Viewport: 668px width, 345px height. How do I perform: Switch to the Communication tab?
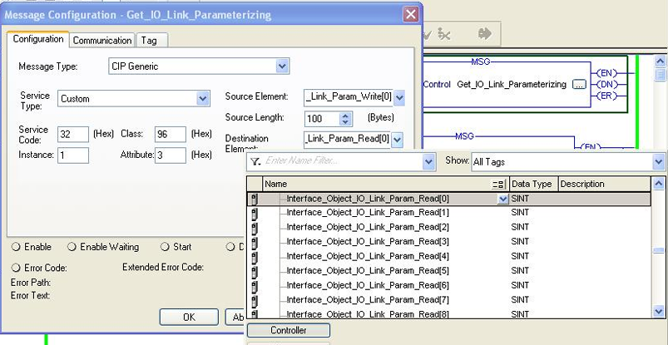[x=102, y=40]
